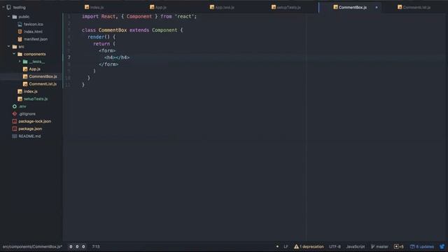448x252 pixels.
Task: Switch to the index.js tab
Action: (x=94, y=7)
